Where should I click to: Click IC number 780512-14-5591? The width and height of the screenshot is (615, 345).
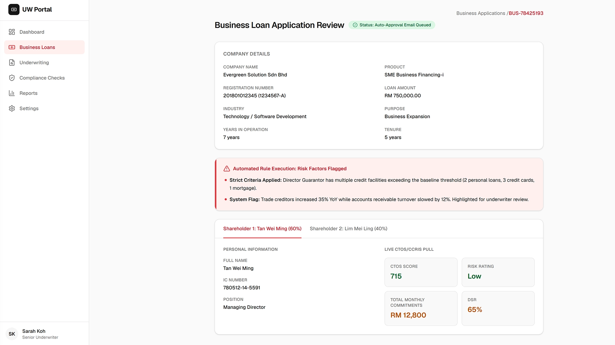pyautogui.click(x=242, y=288)
